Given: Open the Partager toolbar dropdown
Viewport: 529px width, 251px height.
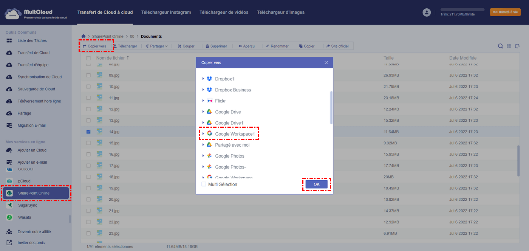Looking at the screenshot, I should click(156, 46).
